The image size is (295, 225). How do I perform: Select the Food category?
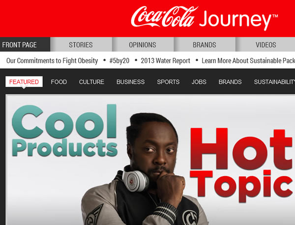point(59,82)
